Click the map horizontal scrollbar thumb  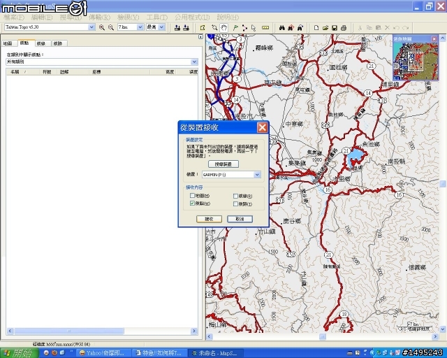pos(322,336)
